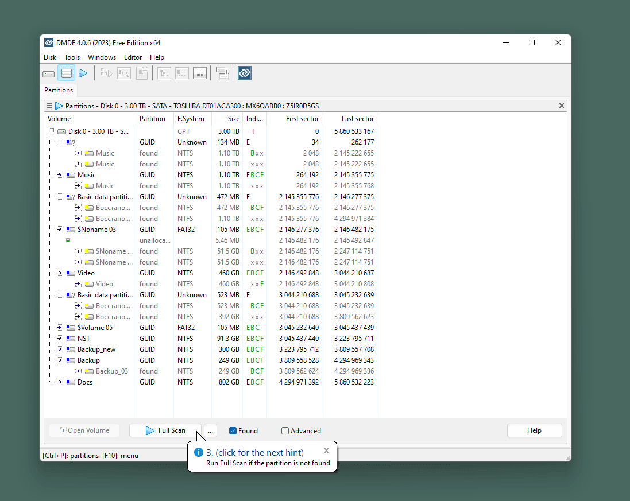
Task: Click the open arrow for Backup_new
Action: pyautogui.click(x=60, y=349)
